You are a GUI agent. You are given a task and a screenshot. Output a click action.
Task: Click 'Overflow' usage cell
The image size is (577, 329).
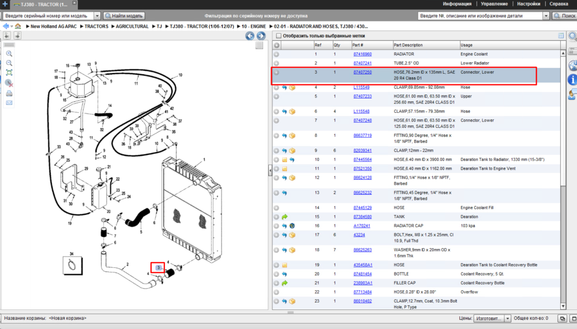pyautogui.click(x=469, y=292)
